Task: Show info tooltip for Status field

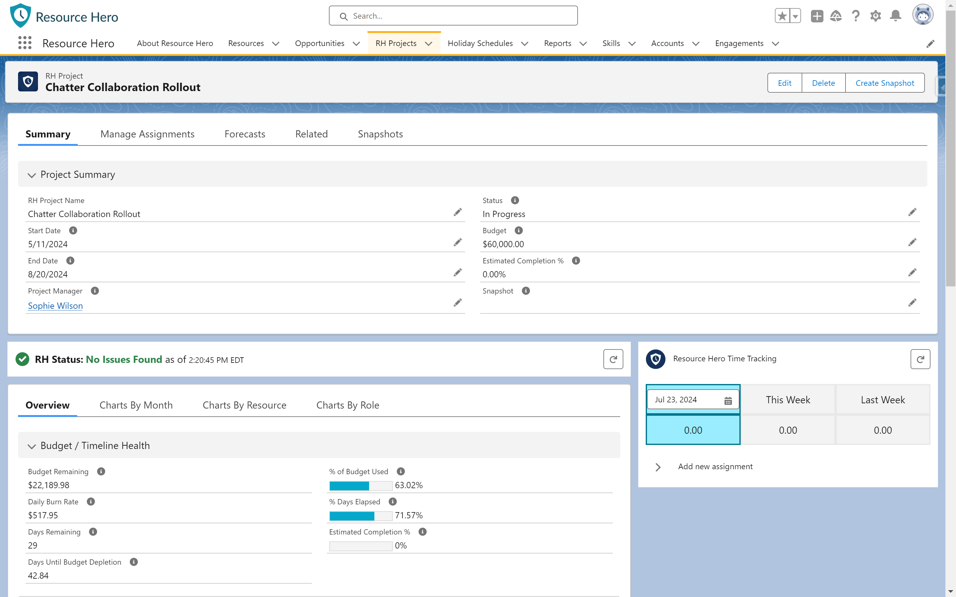Action: 515,200
